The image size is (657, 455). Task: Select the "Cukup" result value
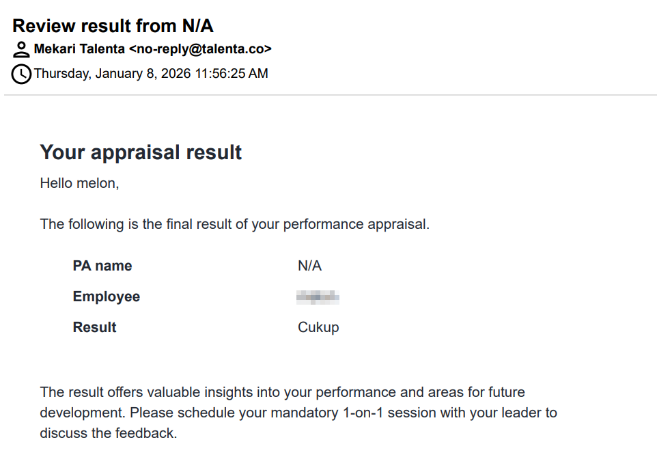tap(318, 327)
